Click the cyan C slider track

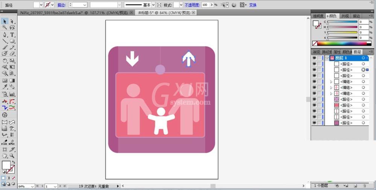(342, 22)
